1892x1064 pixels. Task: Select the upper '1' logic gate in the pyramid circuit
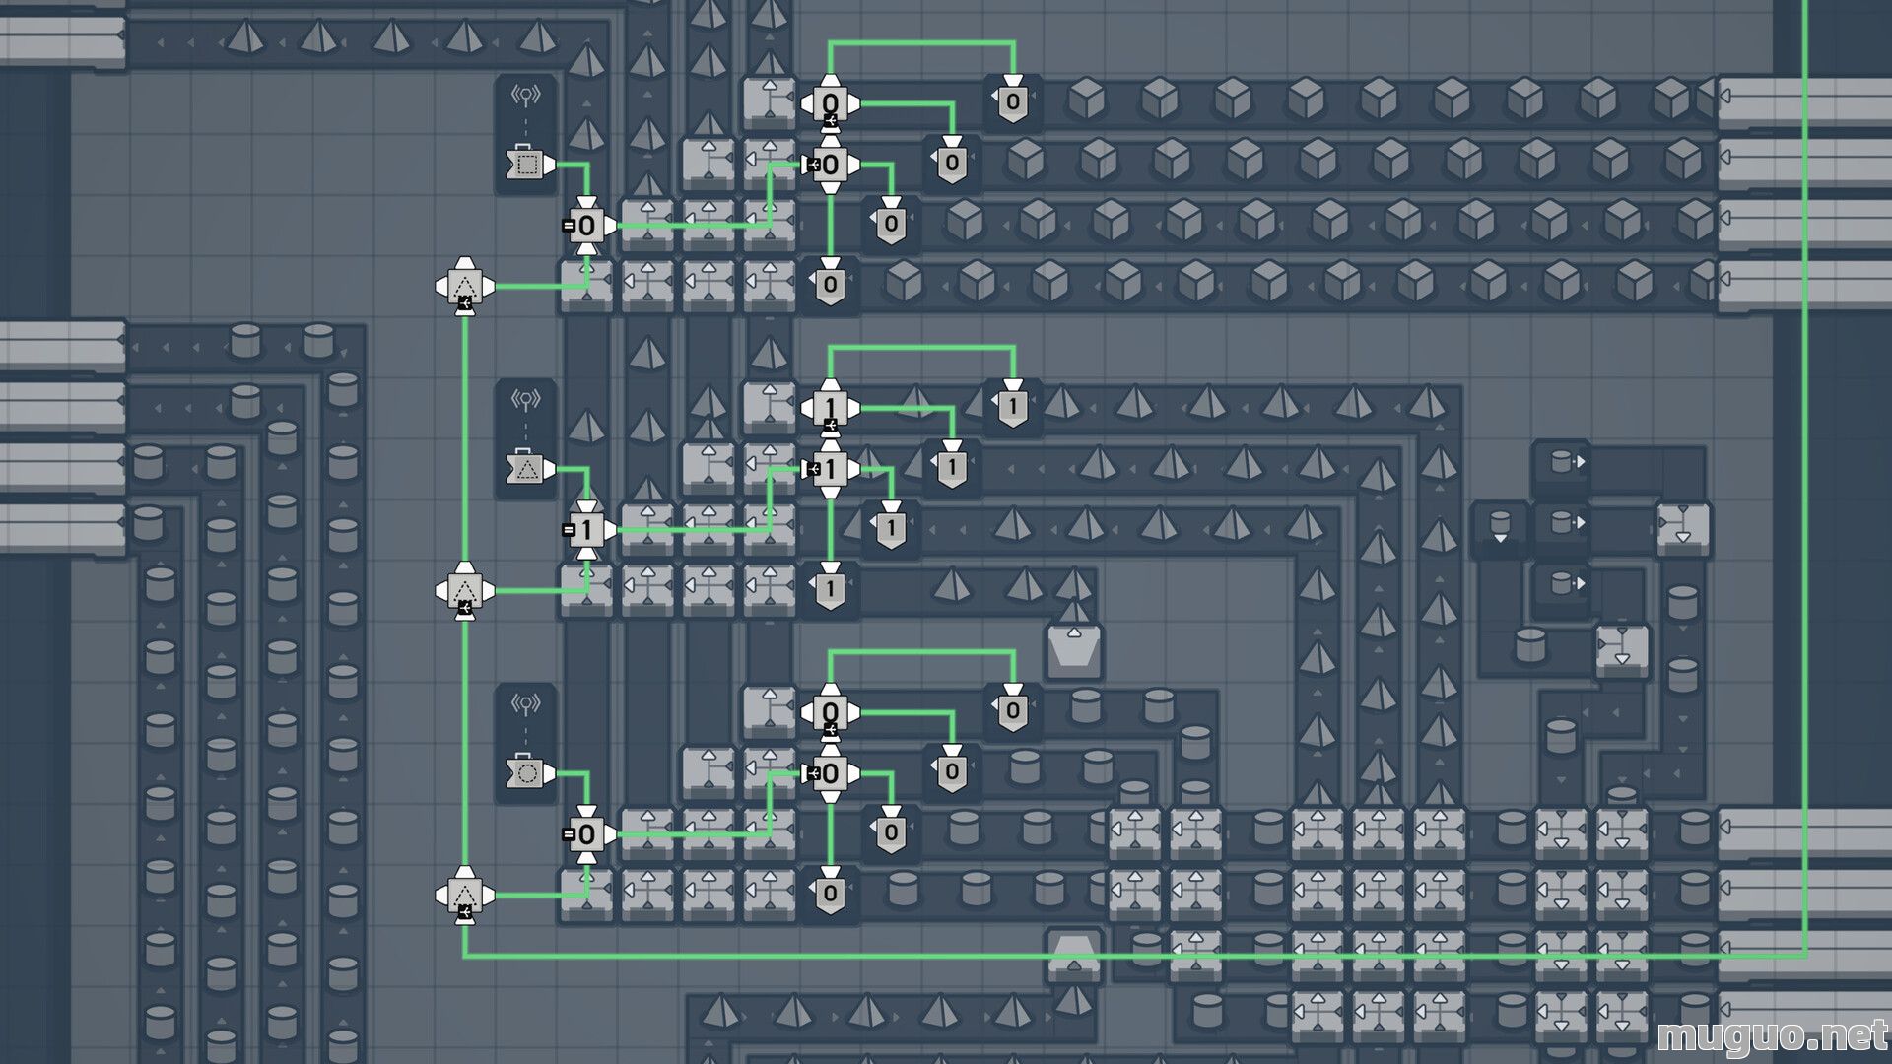(831, 408)
